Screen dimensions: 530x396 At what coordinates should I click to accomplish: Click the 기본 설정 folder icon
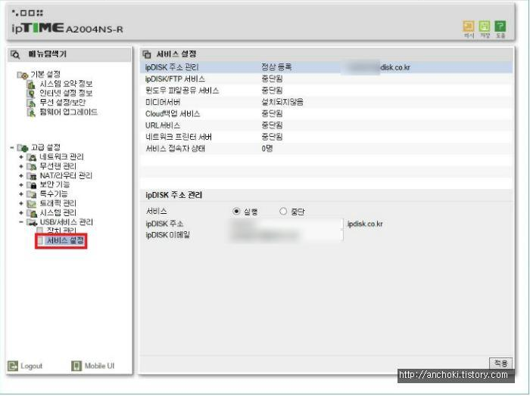(x=22, y=75)
